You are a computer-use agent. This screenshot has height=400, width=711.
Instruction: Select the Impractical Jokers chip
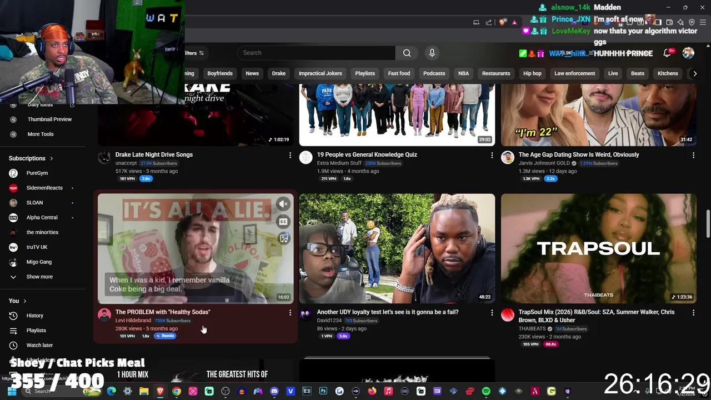tap(321, 73)
